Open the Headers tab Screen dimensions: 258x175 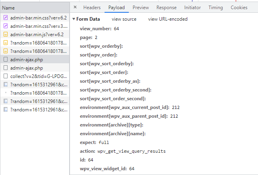point(92,8)
